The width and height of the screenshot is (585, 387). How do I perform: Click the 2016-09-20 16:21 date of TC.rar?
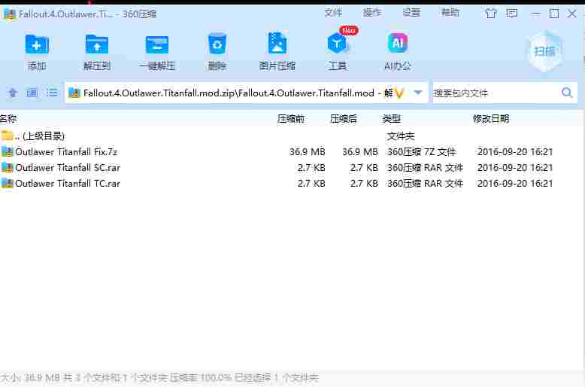[515, 184]
